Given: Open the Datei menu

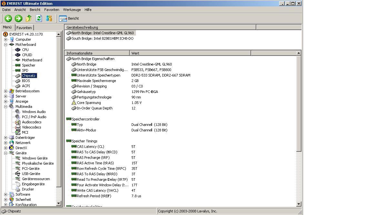Looking at the screenshot, I should [6, 10].
